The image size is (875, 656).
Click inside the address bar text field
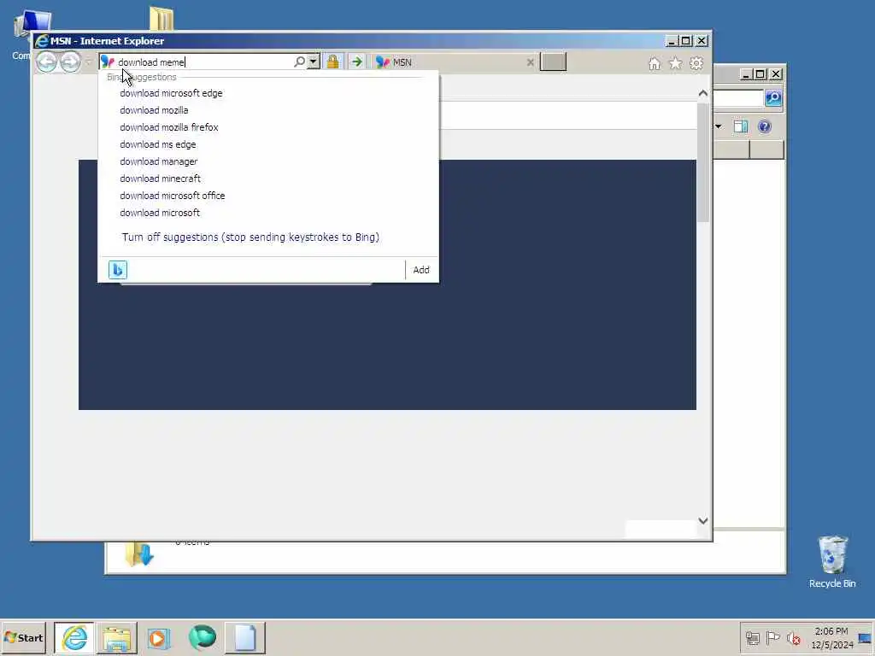[203, 61]
